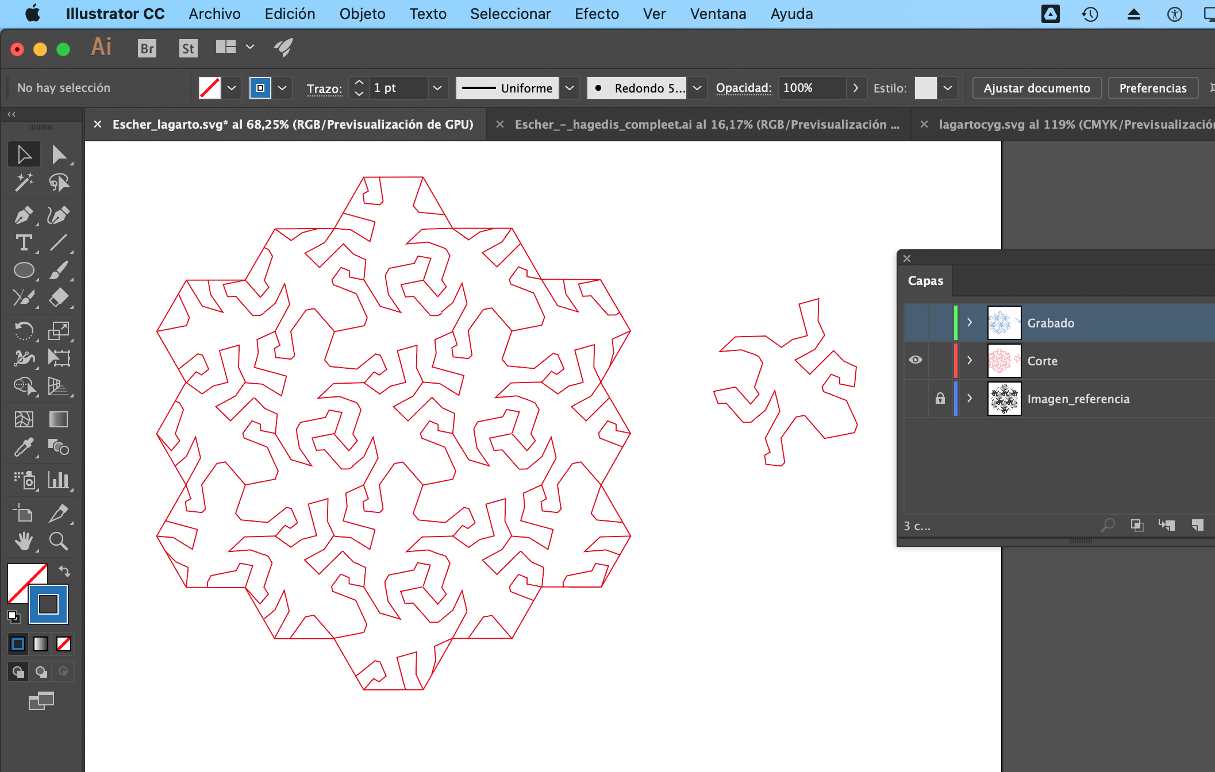
Task: Pick the Magic Wand tool
Action: pyautogui.click(x=24, y=183)
